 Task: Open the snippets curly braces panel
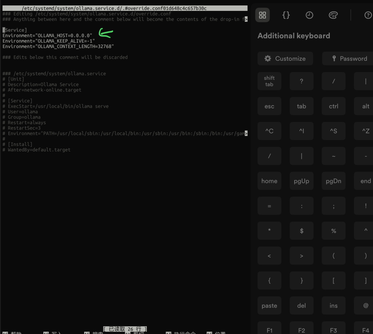(286, 15)
